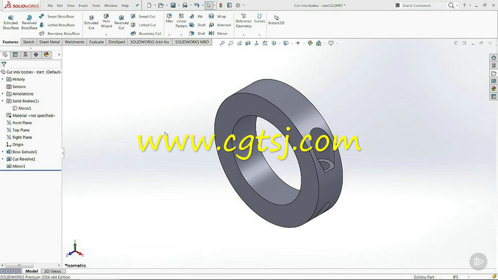
Task: Toggle the menu bar pin
Action: 137,6
